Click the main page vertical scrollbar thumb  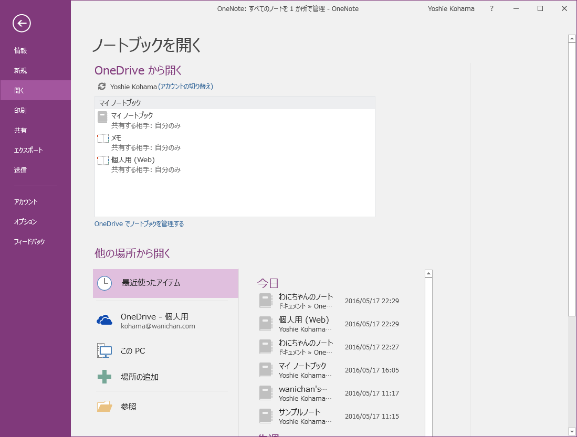(572, 179)
